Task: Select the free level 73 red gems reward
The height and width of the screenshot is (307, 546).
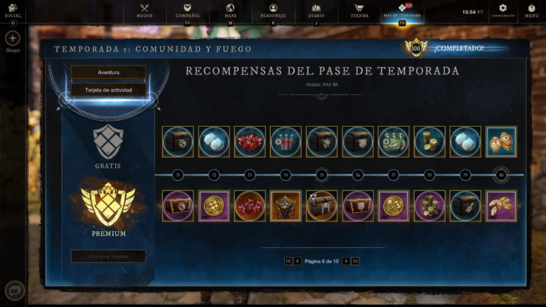Action: 249,142
